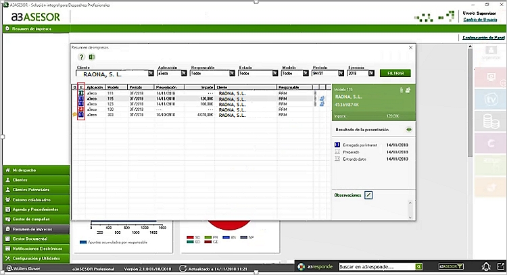
Task: Click the Wolters Kluwer logo
Action: tap(23, 268)
